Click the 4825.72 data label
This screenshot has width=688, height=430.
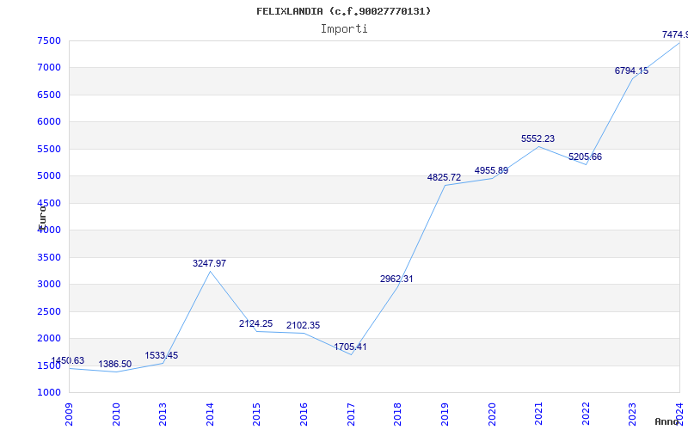pos(445,177)
